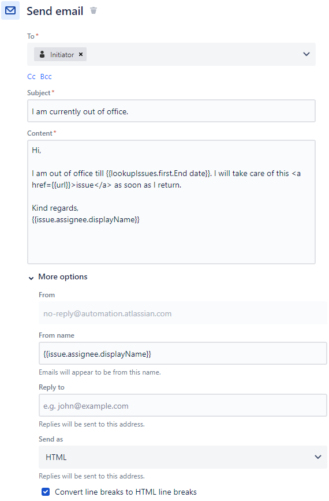Select the Initiator recipient chip

coord(62,55)
